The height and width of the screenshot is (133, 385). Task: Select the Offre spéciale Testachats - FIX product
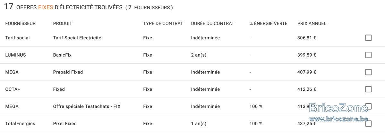click(x=87, y=106)
